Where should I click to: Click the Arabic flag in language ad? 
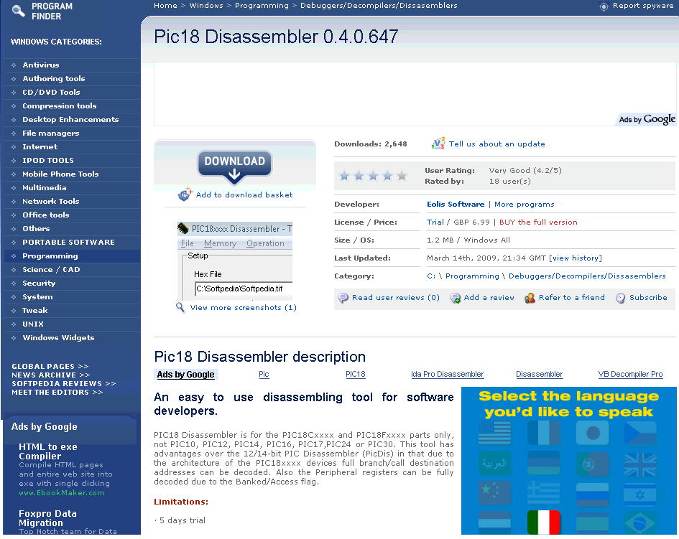point(494,464)
